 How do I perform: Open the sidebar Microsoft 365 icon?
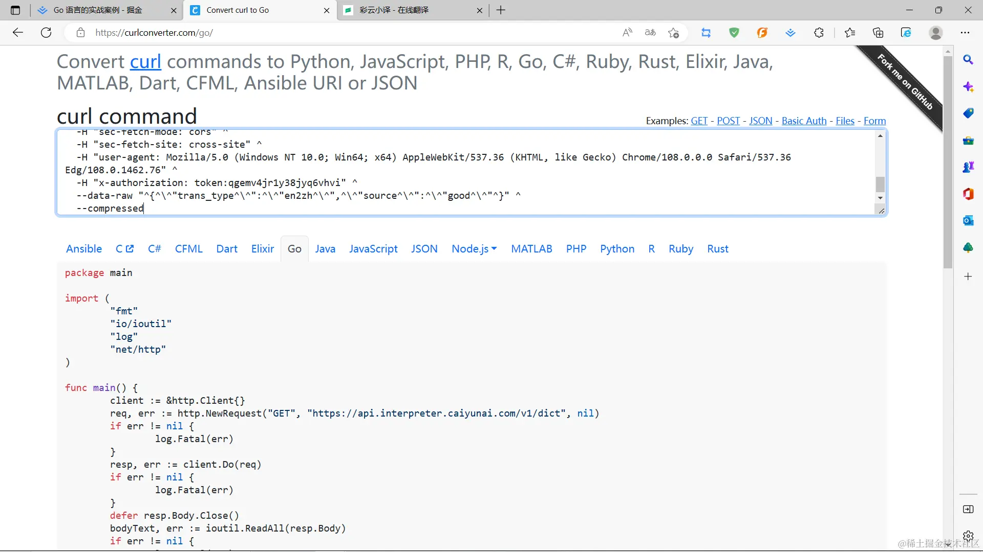point(968,194)
